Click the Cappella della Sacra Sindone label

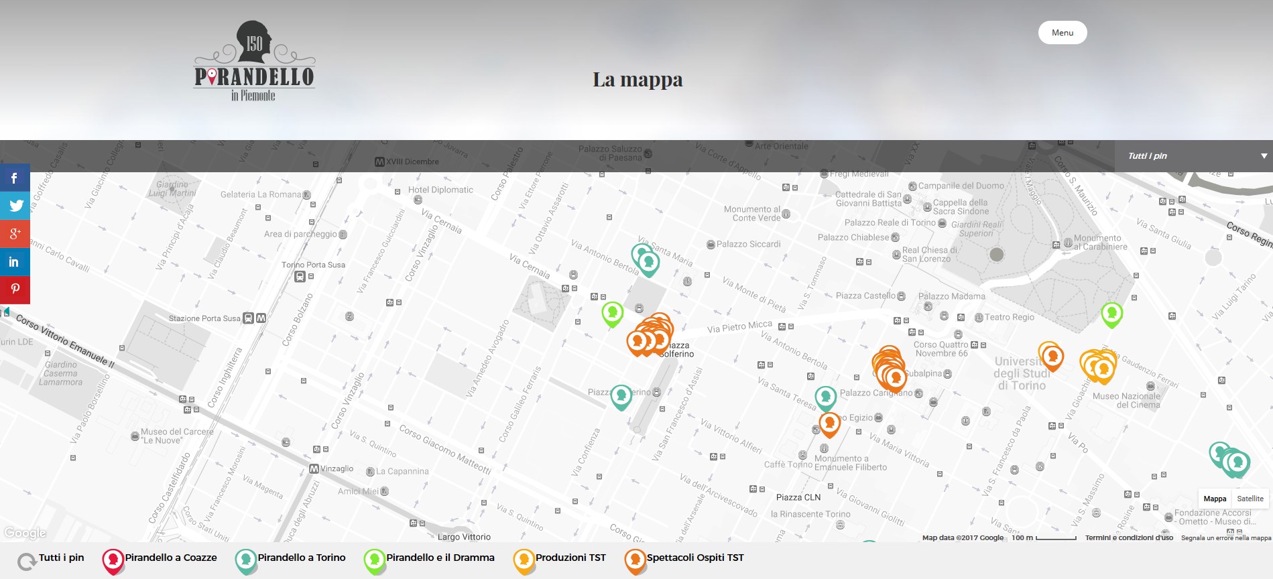tap(961, 206)
